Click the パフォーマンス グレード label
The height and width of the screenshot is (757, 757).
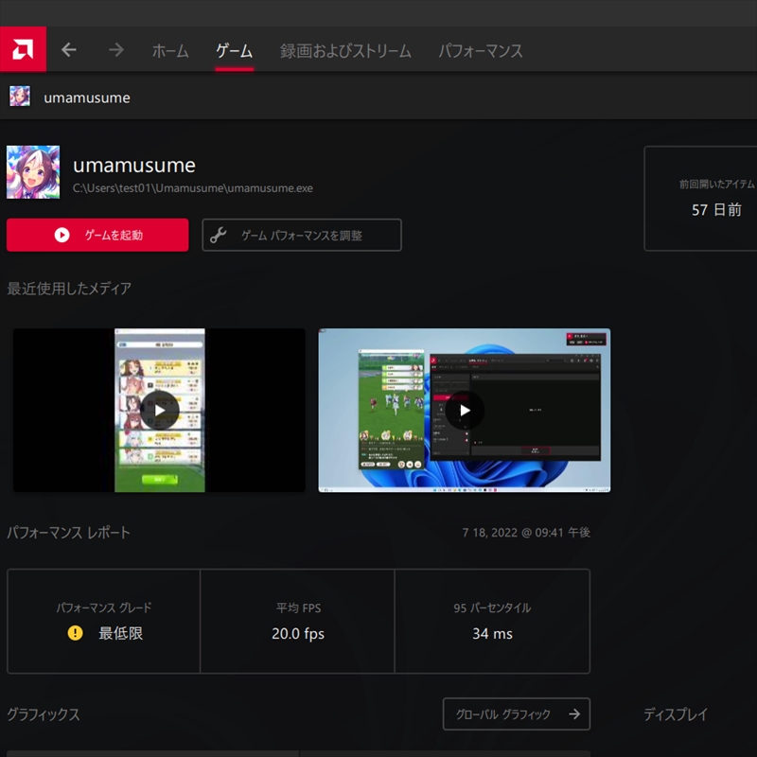click(x=104, y=607)
